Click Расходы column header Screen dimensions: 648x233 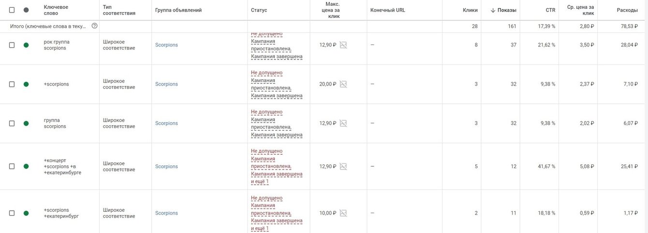pyautogui.click(x=627, y=10)
